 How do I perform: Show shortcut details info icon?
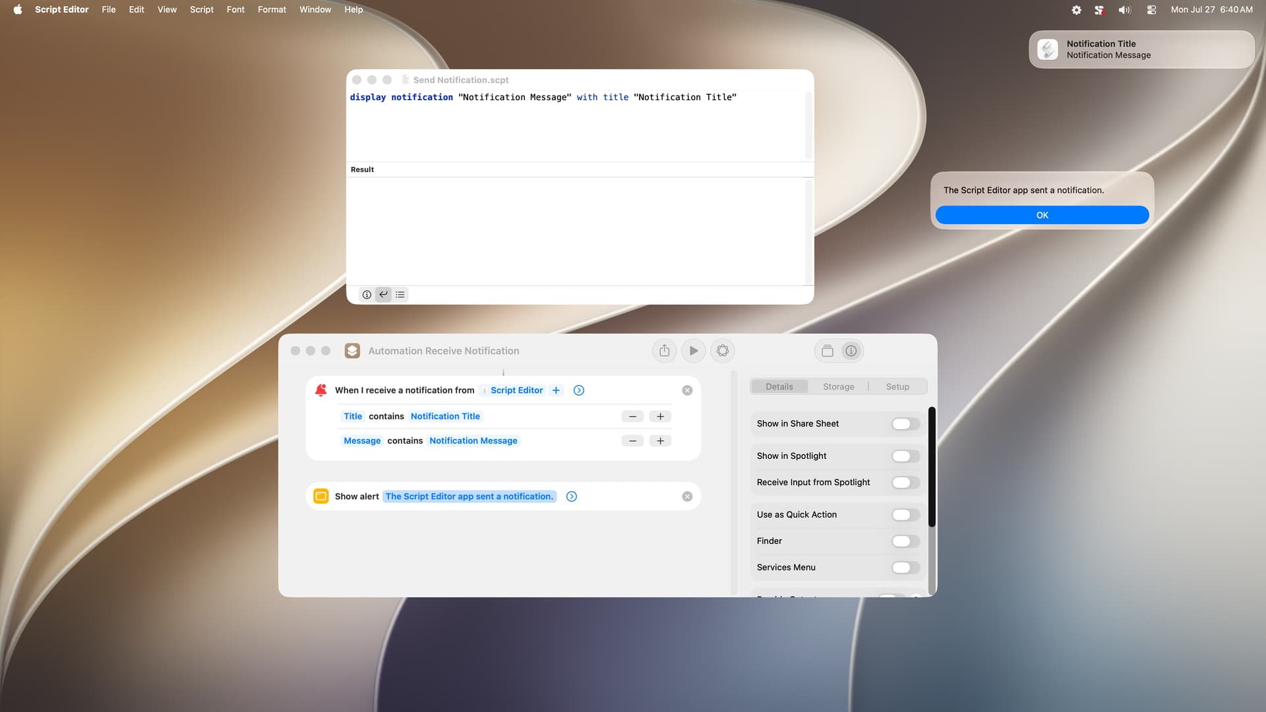(851, 351)
